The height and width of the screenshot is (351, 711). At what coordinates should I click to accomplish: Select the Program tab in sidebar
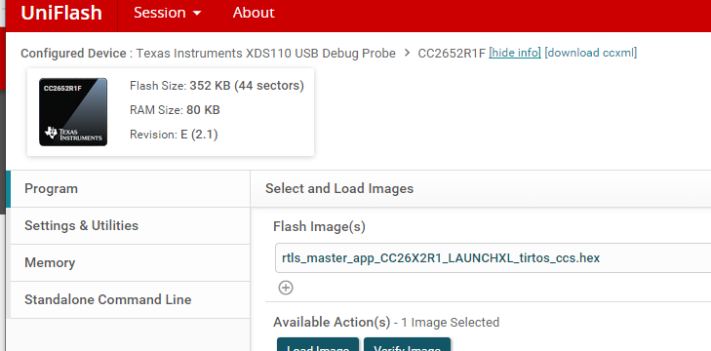[x=130, y=188]
